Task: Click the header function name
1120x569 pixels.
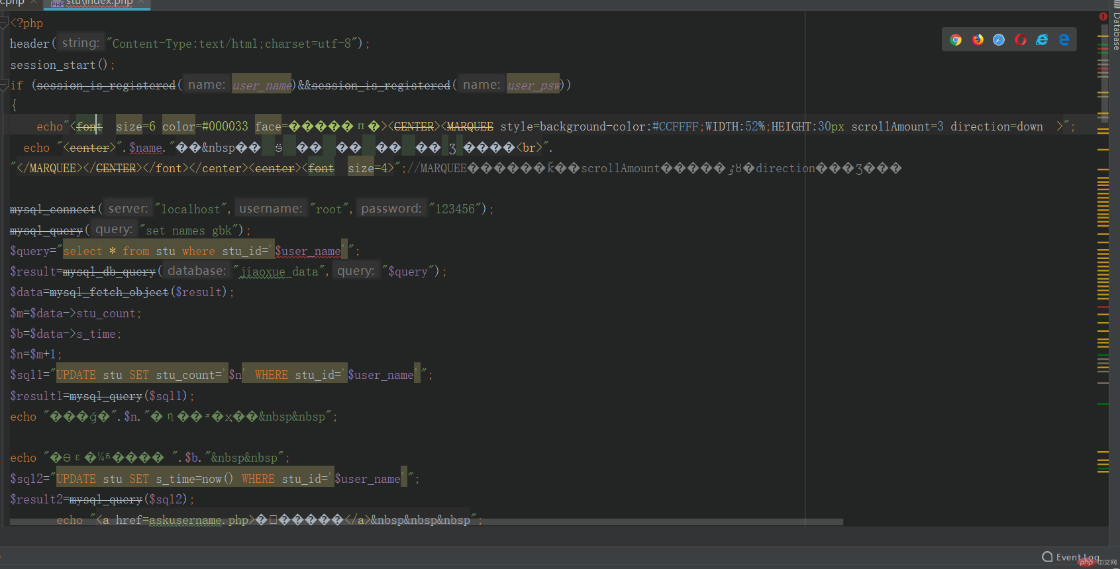Action: coord(30,44)
